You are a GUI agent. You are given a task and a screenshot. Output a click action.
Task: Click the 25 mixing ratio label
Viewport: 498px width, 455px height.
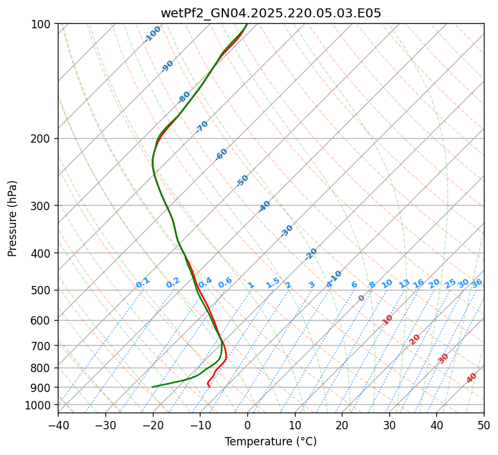(x=450, y=283)
